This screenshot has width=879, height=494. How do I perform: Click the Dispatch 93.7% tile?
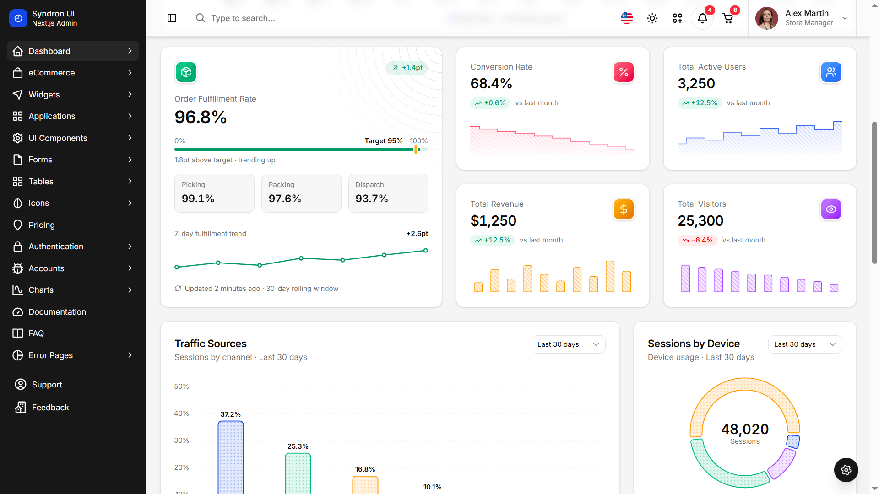coord(388,193)
